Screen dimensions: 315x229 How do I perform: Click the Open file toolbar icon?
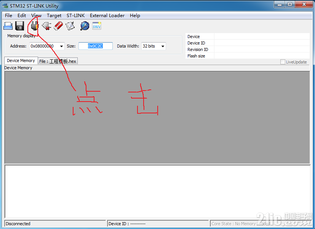pyautogui.click(x=8, y=26)
